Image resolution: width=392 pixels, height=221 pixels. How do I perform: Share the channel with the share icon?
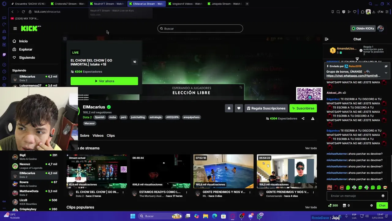pyautogui.click(x=303, y=118)
